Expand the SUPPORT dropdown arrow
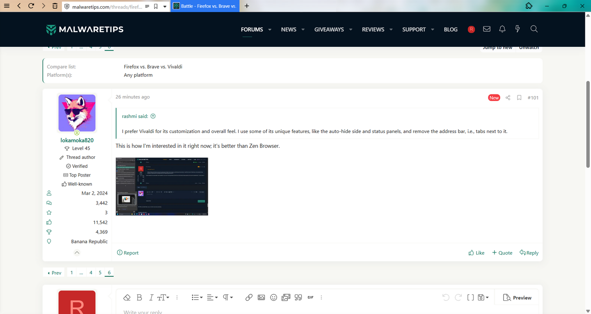The height and width of the screenshot is (314, 591). tap(433, 30)
